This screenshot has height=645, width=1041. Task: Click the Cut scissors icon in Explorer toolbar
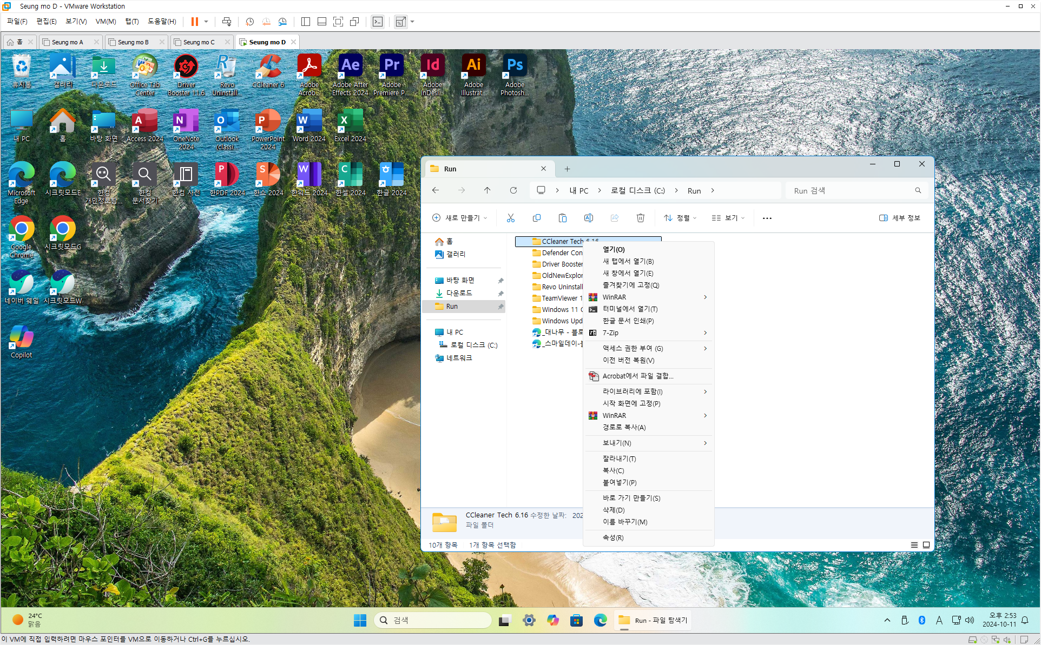coord(510,218)
